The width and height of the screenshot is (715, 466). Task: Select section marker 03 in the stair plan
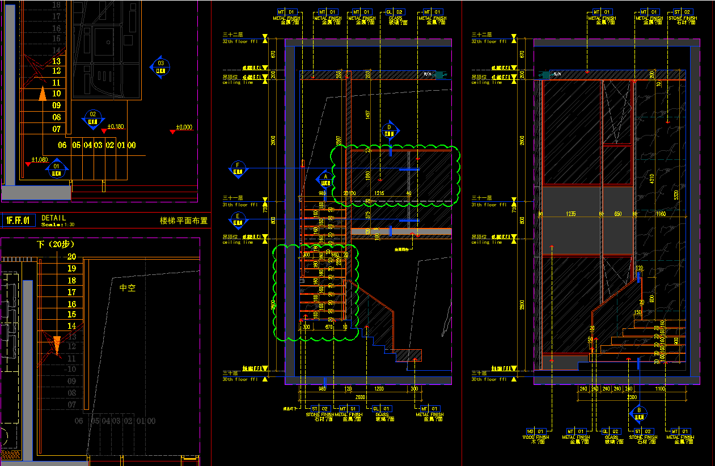160,66
